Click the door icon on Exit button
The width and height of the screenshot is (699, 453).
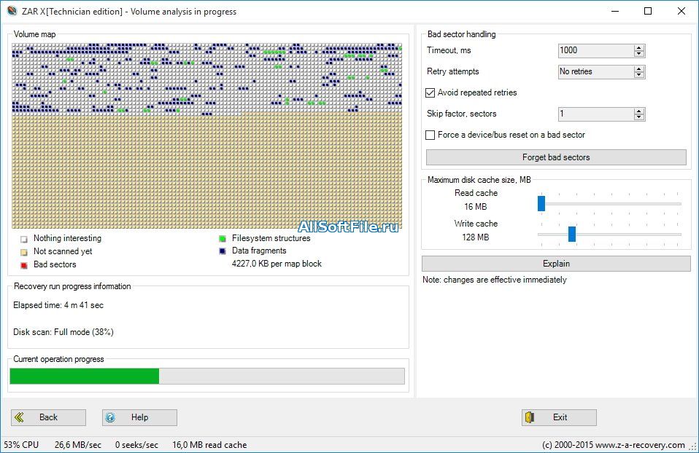[530, 417]
